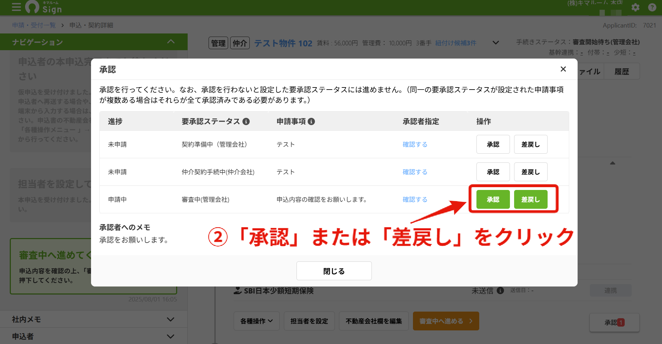662x344 pixels.
Task: Open the 各種操作 dropdown
Action: click(257, 321)
